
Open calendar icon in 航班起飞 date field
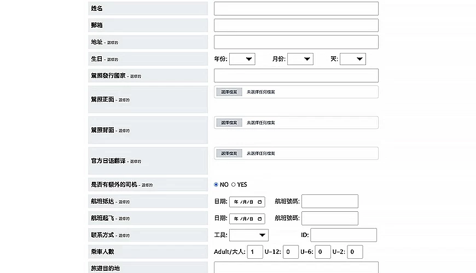259,219
